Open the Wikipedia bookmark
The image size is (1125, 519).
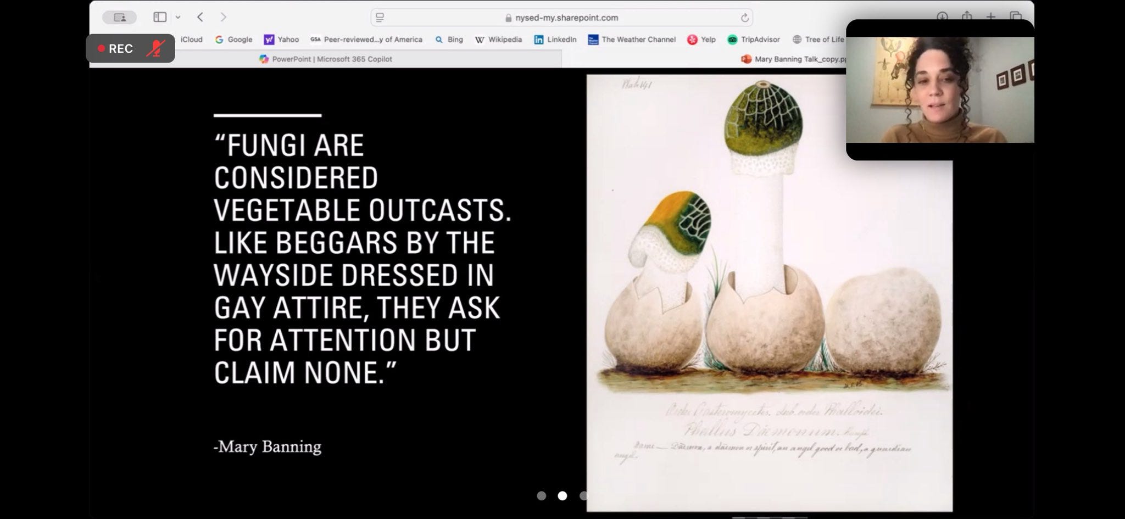pos(498,40)
